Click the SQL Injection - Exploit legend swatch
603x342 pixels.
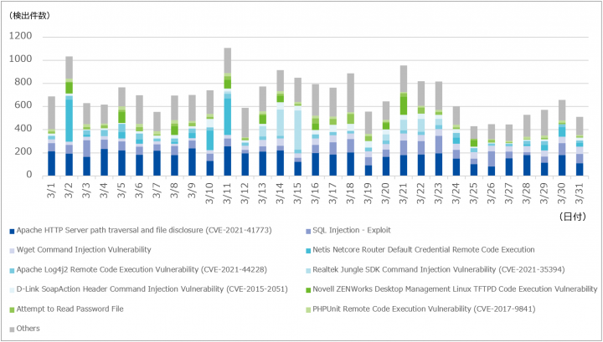tap(308, 232)
